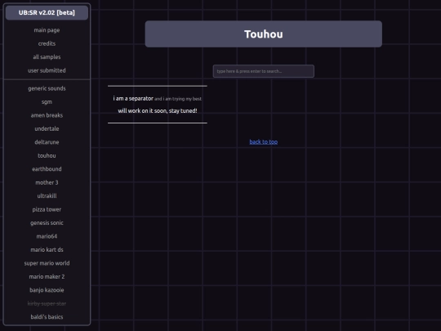Select mother 3 category
Screen dimensions: 441x331
(47, 182)
